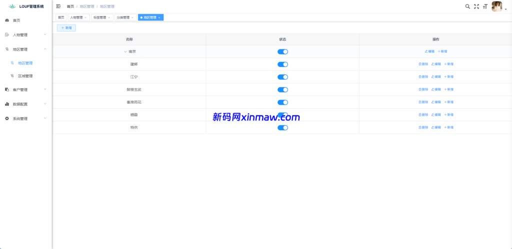The image size is (512, 249).
Task: Disable the 江宁 status switch
Action: (283, 77)
